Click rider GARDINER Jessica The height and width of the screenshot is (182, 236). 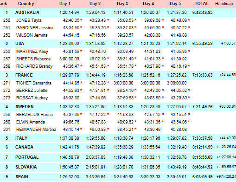click(x=35, y=28)
